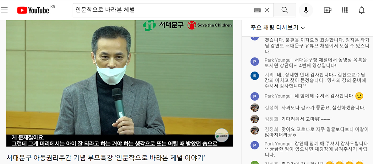
Task: Expand the 주요 채팅 다시보기 dropdown
Action: (x=277, y=28)
